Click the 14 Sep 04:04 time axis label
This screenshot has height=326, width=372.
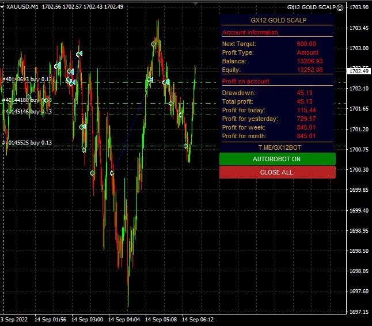[x=124, y=319]
